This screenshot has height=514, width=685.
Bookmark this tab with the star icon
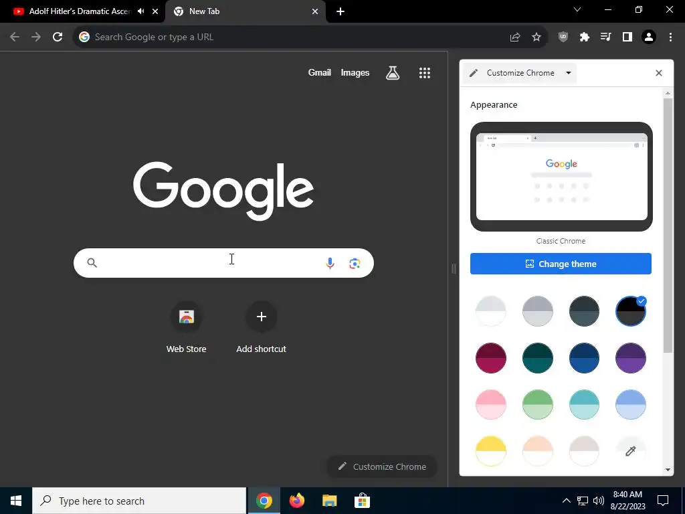coord(536,37)
